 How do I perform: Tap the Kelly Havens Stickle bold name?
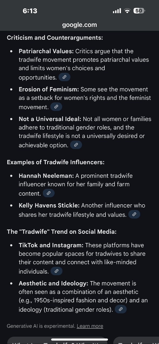pyautogui.click(x=49, y=206)
